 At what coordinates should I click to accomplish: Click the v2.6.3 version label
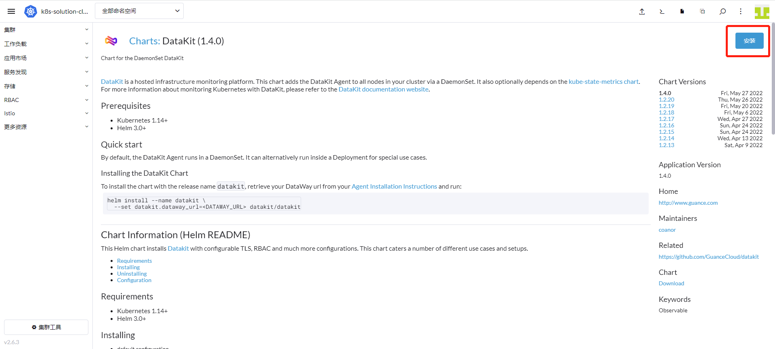point(12,342)
